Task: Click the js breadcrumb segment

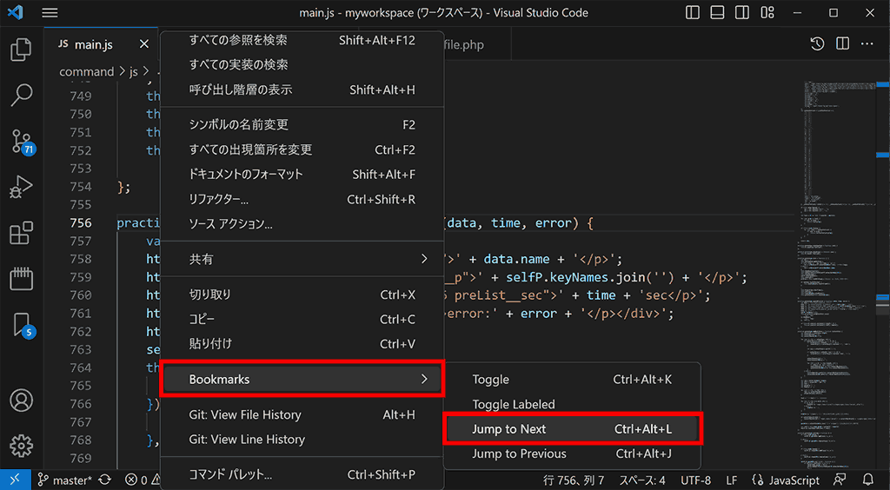Action: [133, 72]
